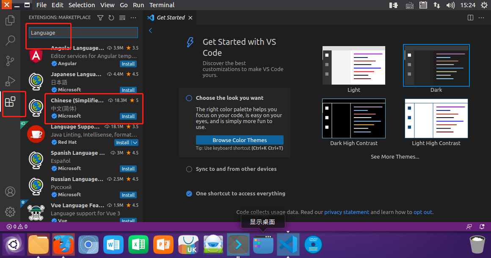This screenshot has height=258, width=491.
Task: Install the Japanese Language Pack
Action: pyautogui.click(x=128, y=90)
